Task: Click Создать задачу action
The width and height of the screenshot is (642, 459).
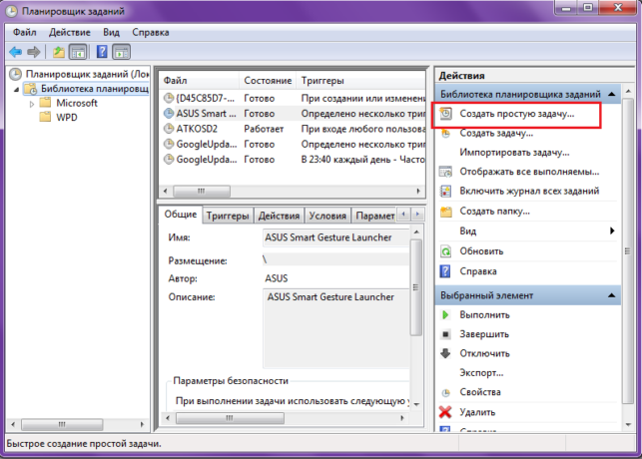Action: point(496,134)
